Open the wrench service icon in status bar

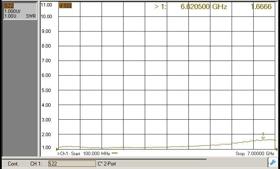pos(272,163)
